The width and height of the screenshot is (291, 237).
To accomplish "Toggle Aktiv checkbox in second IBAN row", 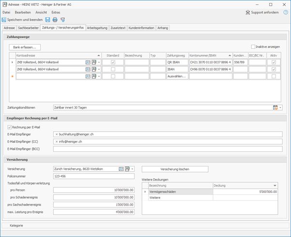I will pyautogui.click(x=274, y=69).
